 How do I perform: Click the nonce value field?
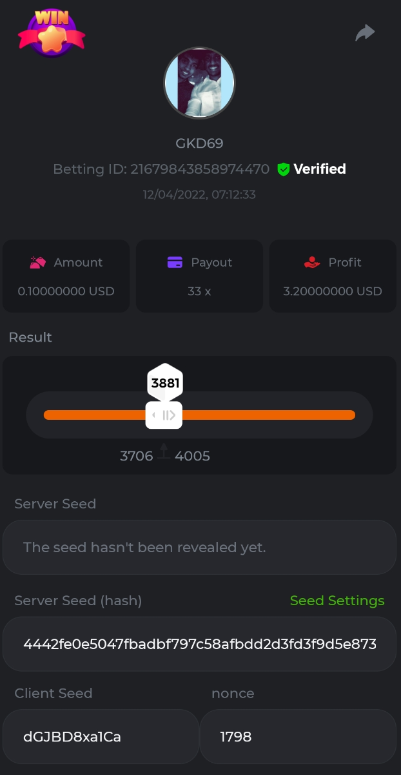pos(298,737)
